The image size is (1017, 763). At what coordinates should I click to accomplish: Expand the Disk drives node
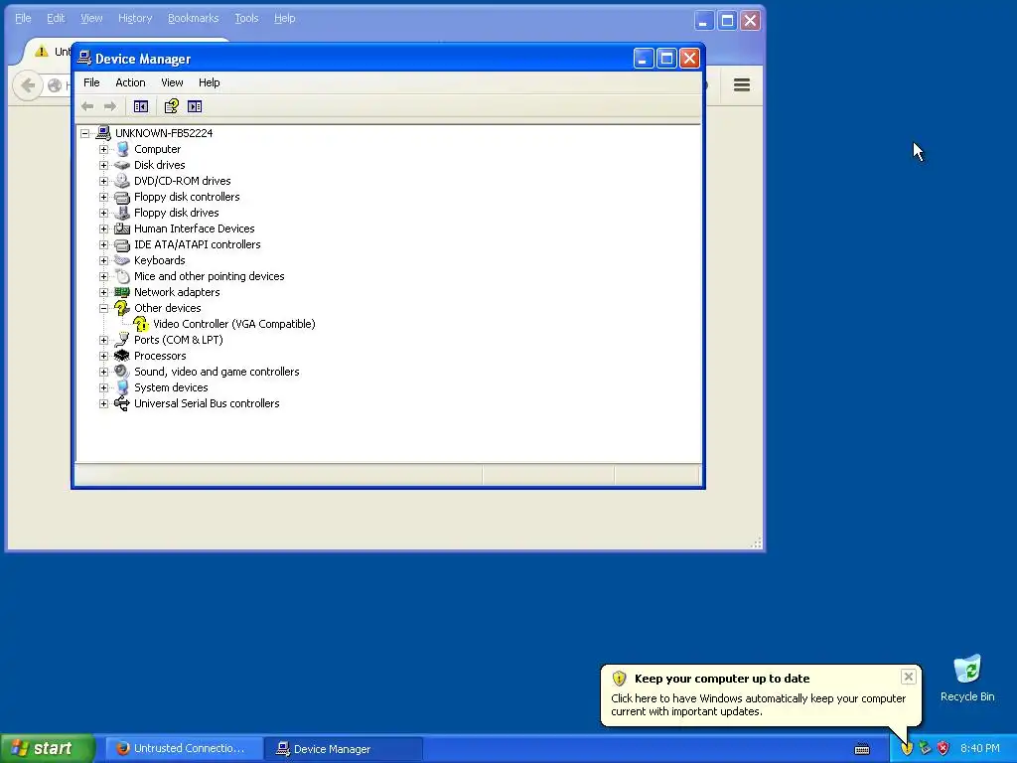tap(103, 165)
